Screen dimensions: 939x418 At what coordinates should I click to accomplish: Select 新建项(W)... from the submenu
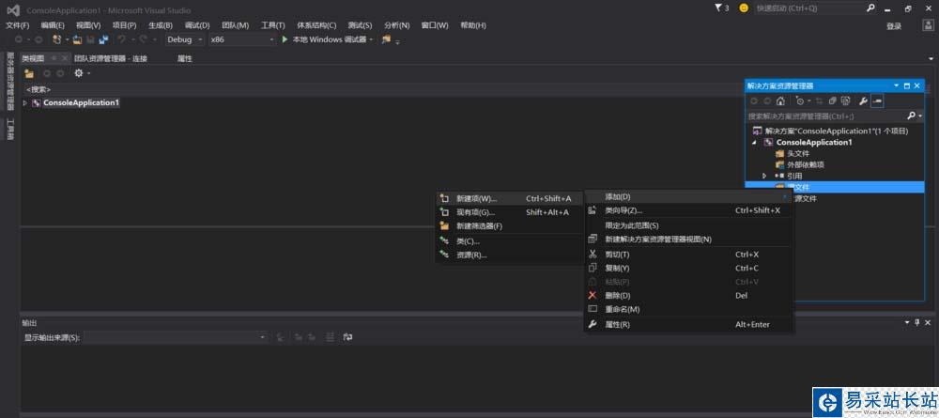(476, 198)
